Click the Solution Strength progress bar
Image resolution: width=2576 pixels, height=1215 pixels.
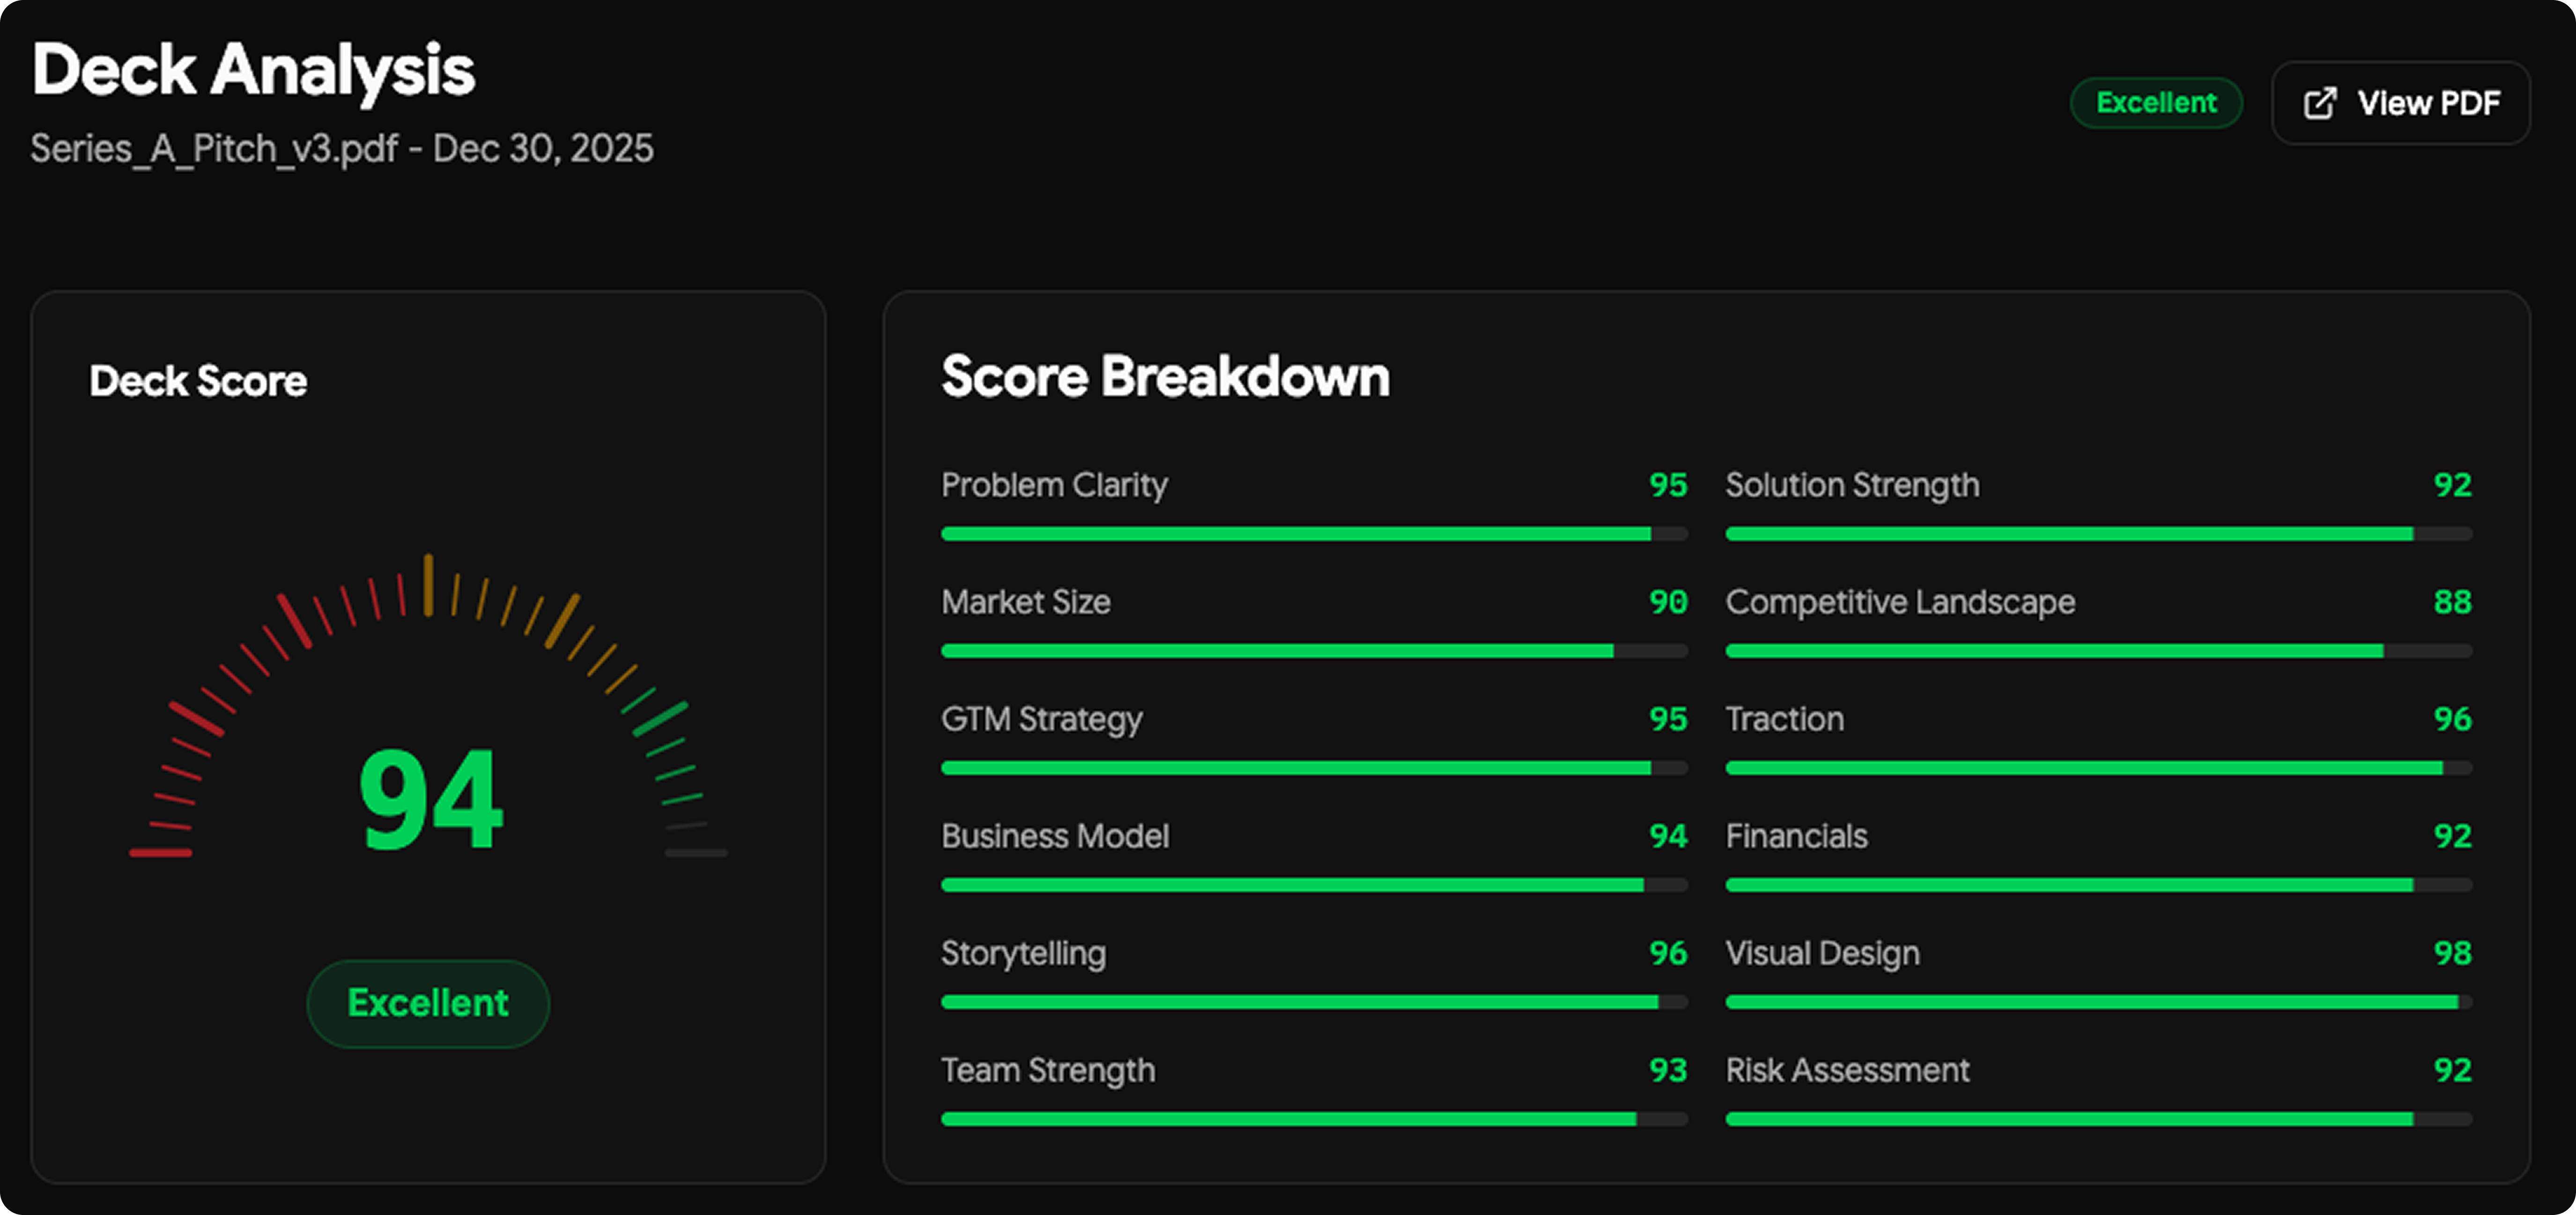pos(2098,534)
